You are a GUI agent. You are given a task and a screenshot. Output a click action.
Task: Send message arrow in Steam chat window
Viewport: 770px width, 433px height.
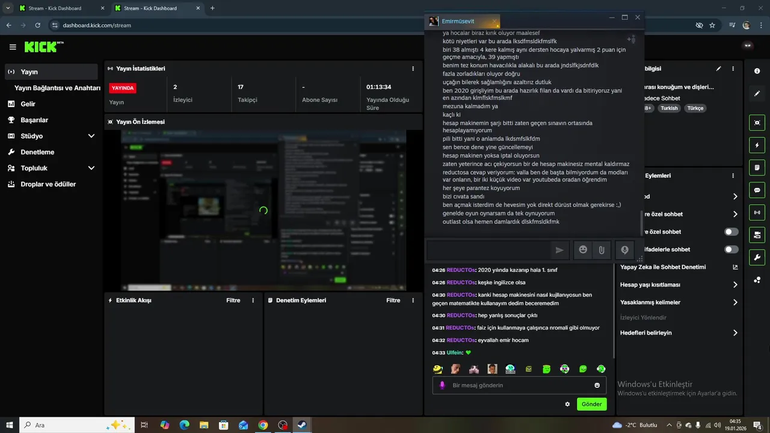[559, 250]
